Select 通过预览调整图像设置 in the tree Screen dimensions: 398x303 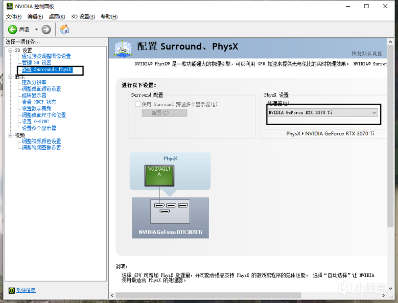pyautogui.click(x=46, y=56)
